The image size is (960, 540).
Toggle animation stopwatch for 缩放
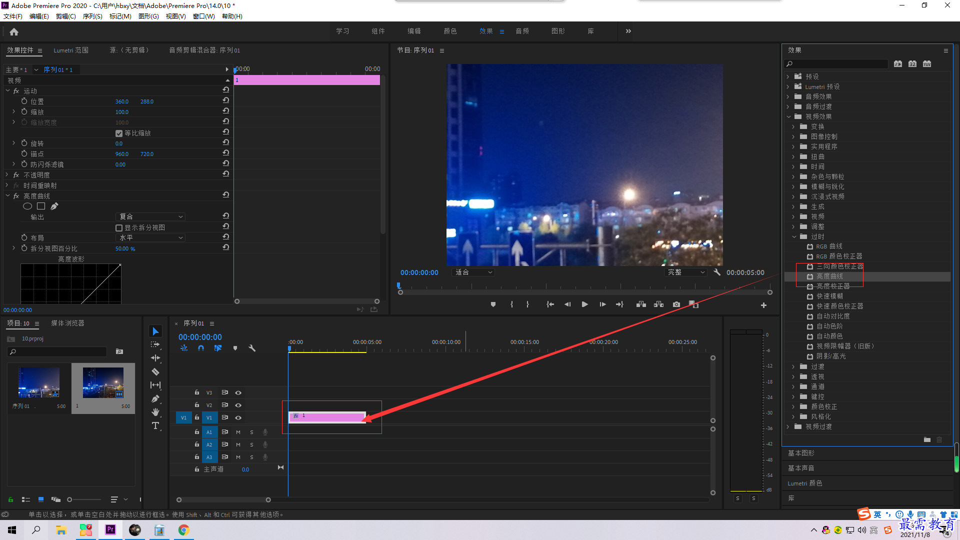coord(24,111)
